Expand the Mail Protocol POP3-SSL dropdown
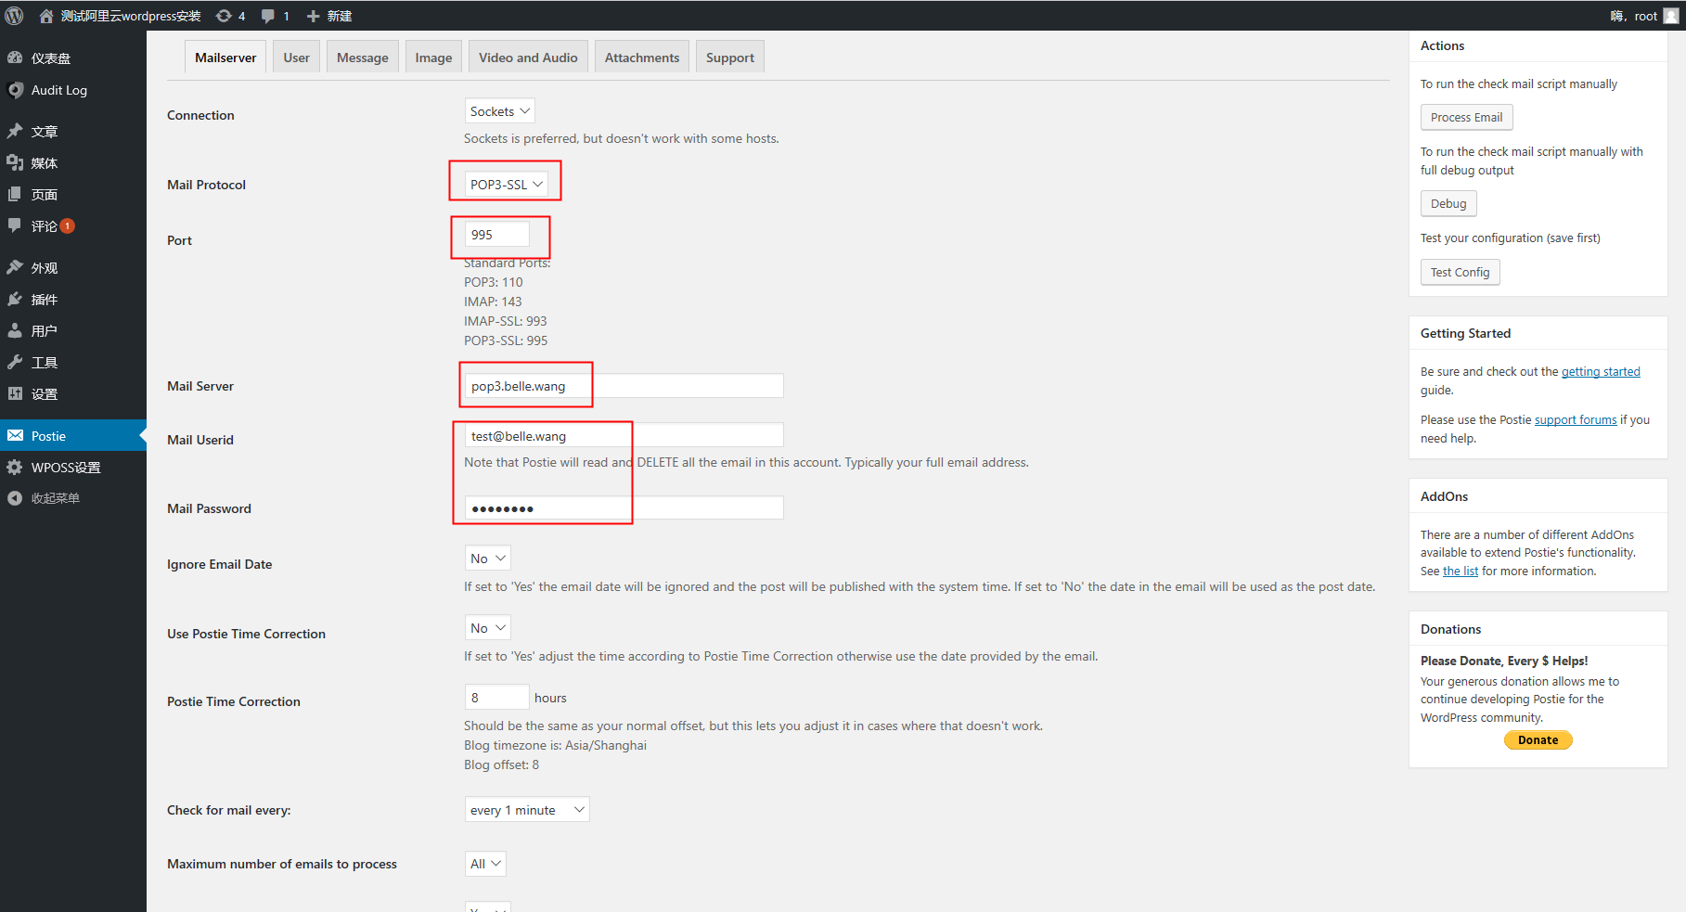This screenshot has width=1686, height=912. [506, 185]
